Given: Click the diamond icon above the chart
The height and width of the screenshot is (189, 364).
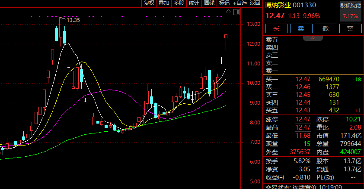Looking at the screenshot, I should (229, 12).
